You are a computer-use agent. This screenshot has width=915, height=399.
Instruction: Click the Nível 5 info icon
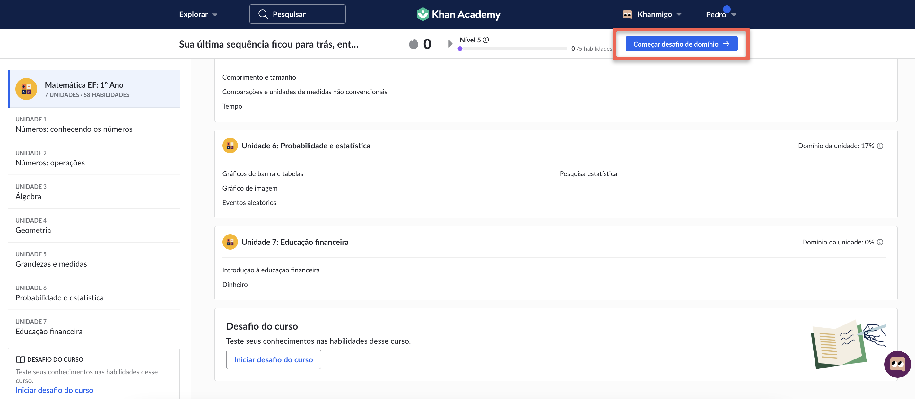(x=485, y=40)
